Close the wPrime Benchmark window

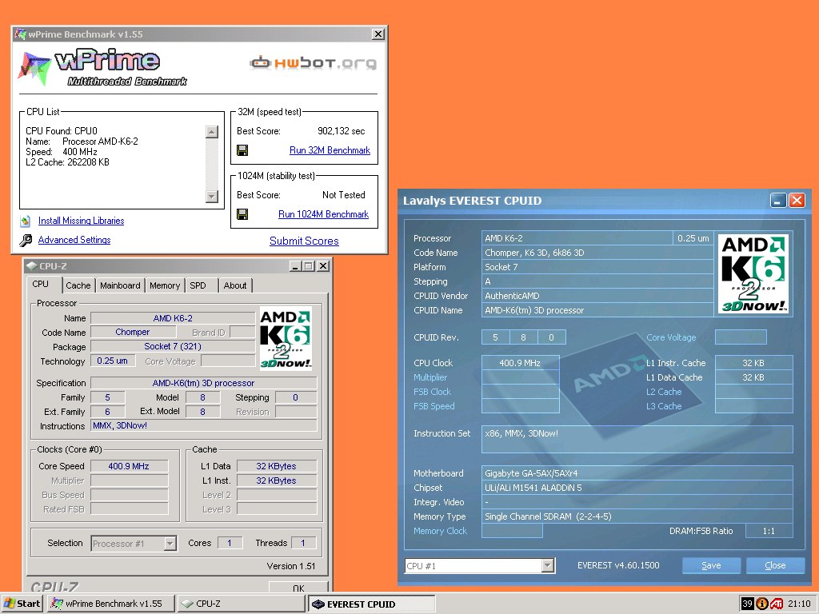[378, 34]
